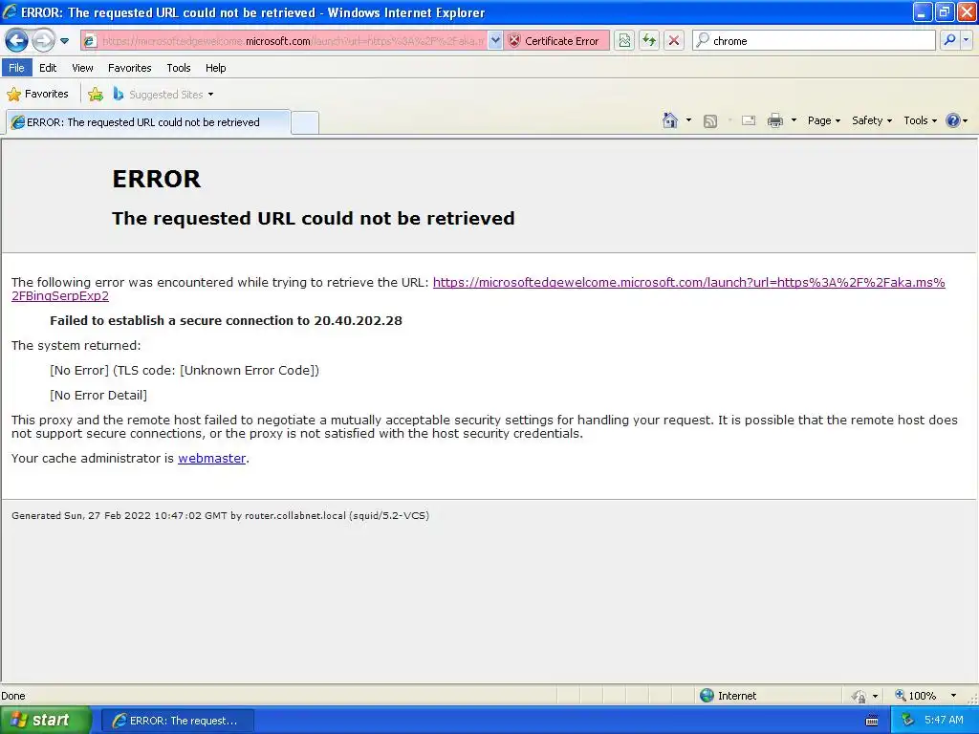
Task: Click the Read Mail envelope icon
Action: (x=749, y=120)
